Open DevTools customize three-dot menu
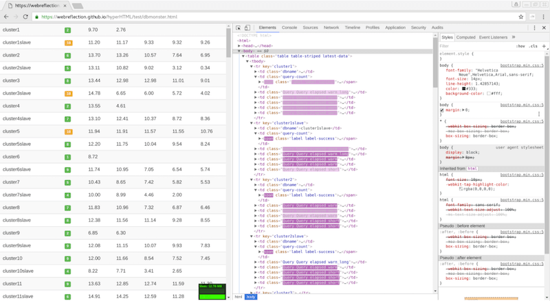The width and height of the screenshot is (550, 301). tap(534, 27)
